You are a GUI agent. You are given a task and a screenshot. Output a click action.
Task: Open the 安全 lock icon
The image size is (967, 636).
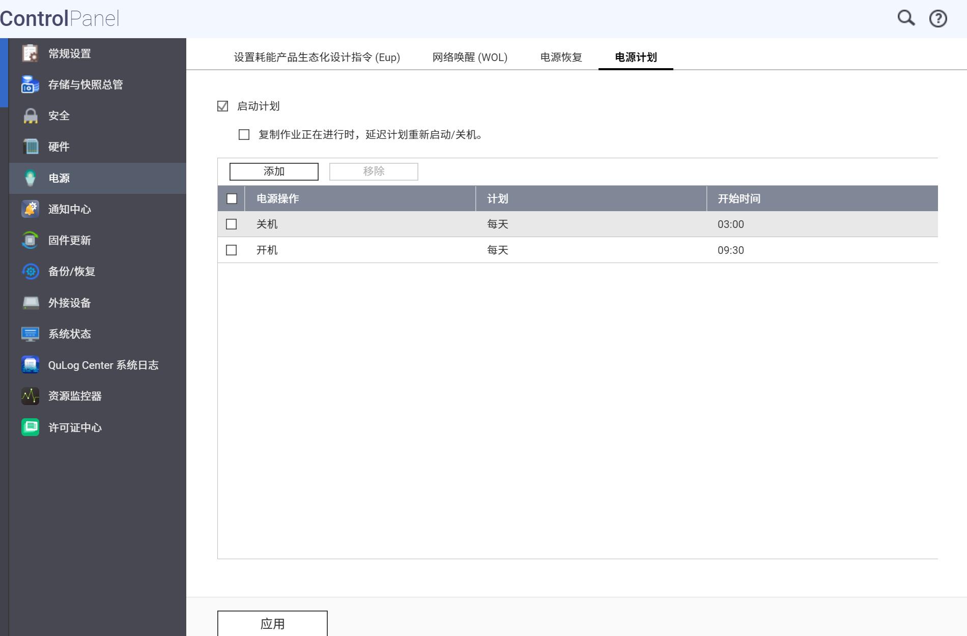pos(30,115)
